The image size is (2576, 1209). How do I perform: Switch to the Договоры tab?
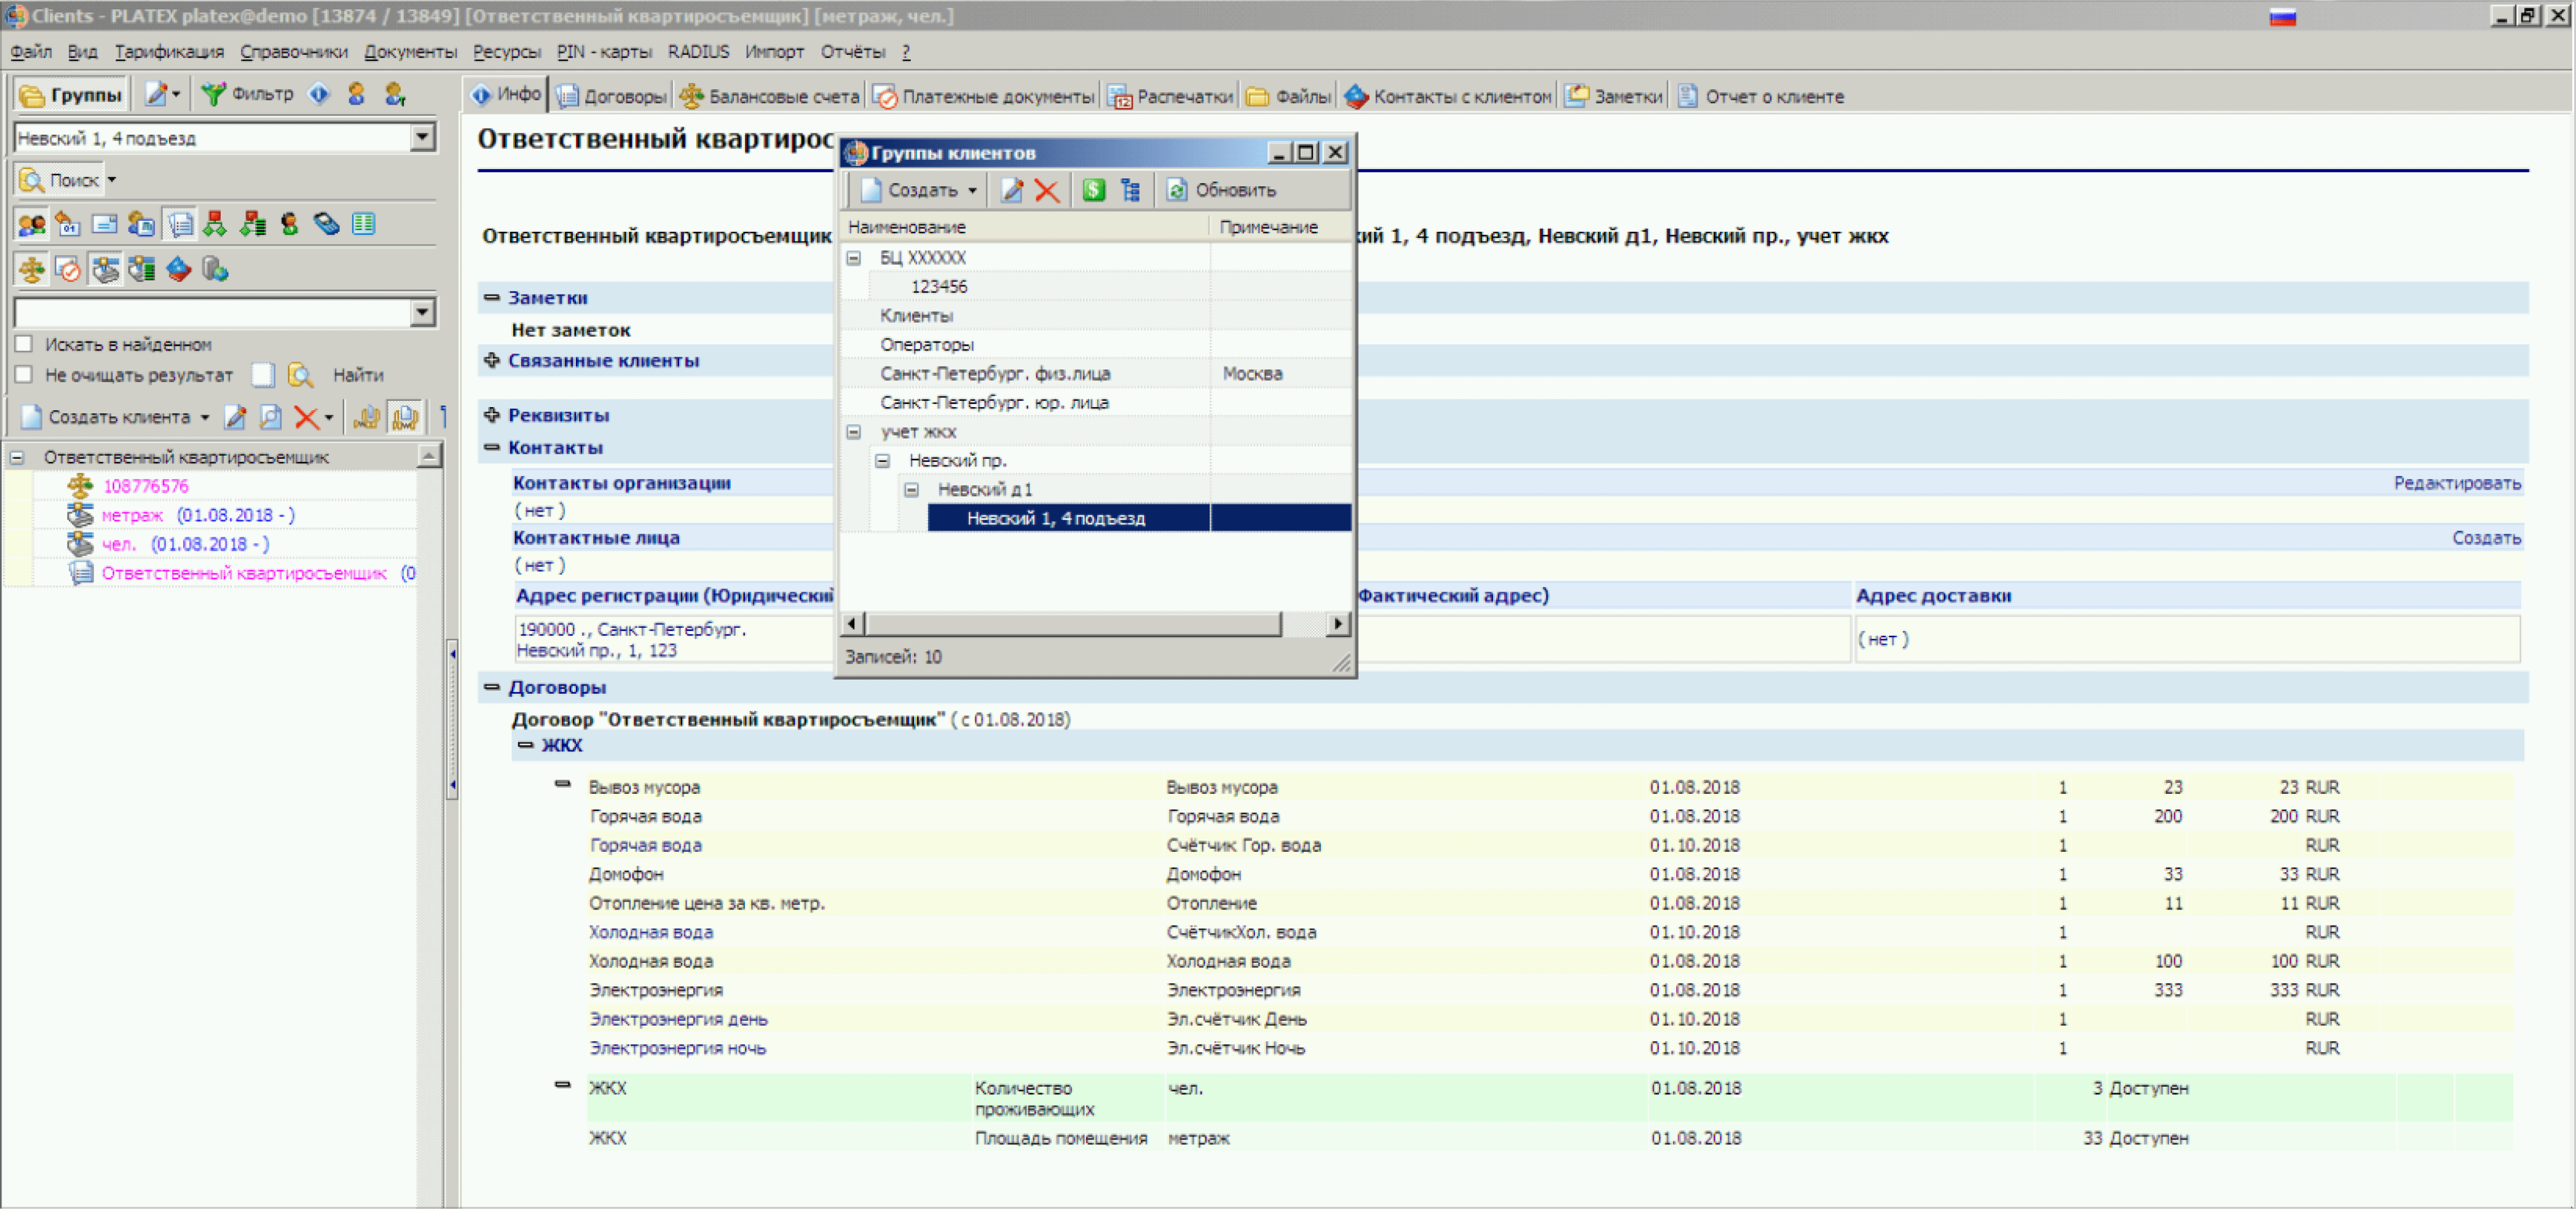[x=612, y=96]
